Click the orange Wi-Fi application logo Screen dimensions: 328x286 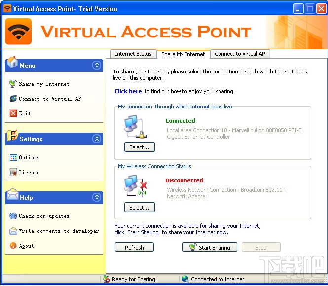pos(18,32)
